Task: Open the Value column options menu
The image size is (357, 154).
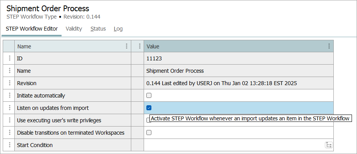Action: point(329,46)
